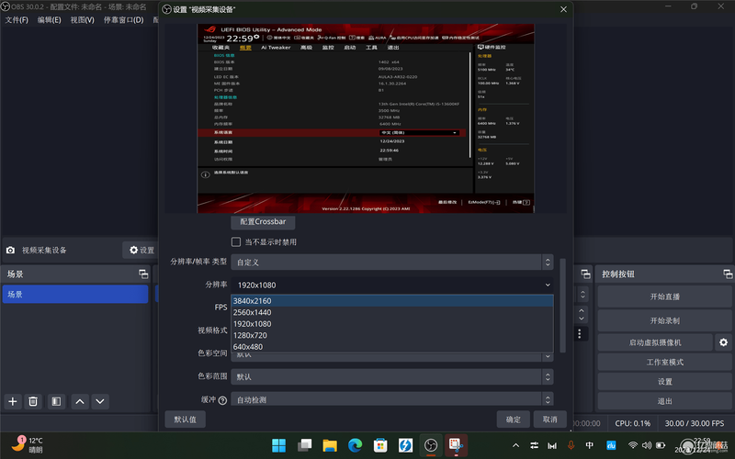Open the weather widget showing 12°C
The height and width of the screenshot is (459, 735).
coord(28,445)
